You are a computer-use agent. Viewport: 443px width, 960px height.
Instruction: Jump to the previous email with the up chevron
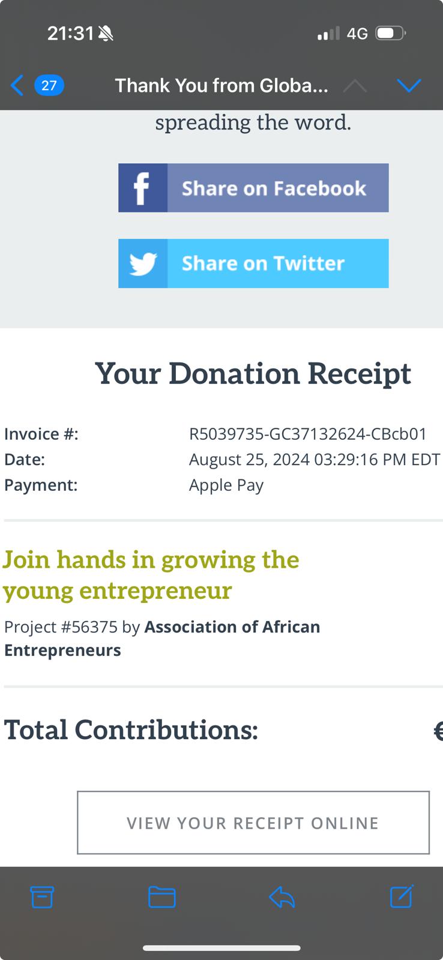pos(355,85)
